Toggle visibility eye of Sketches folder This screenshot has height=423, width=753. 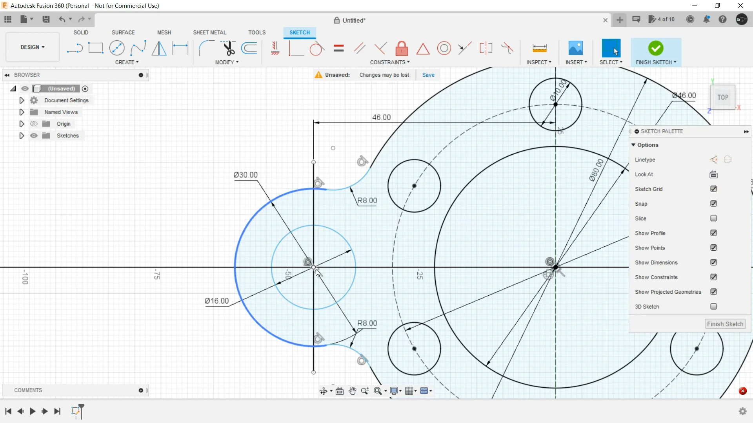coord(34,136)
